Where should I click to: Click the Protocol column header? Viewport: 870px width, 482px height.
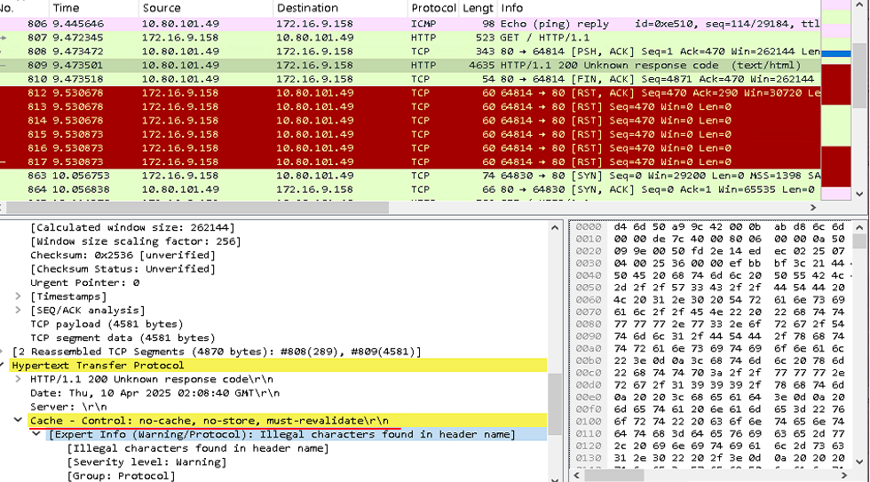pos(432,8)
